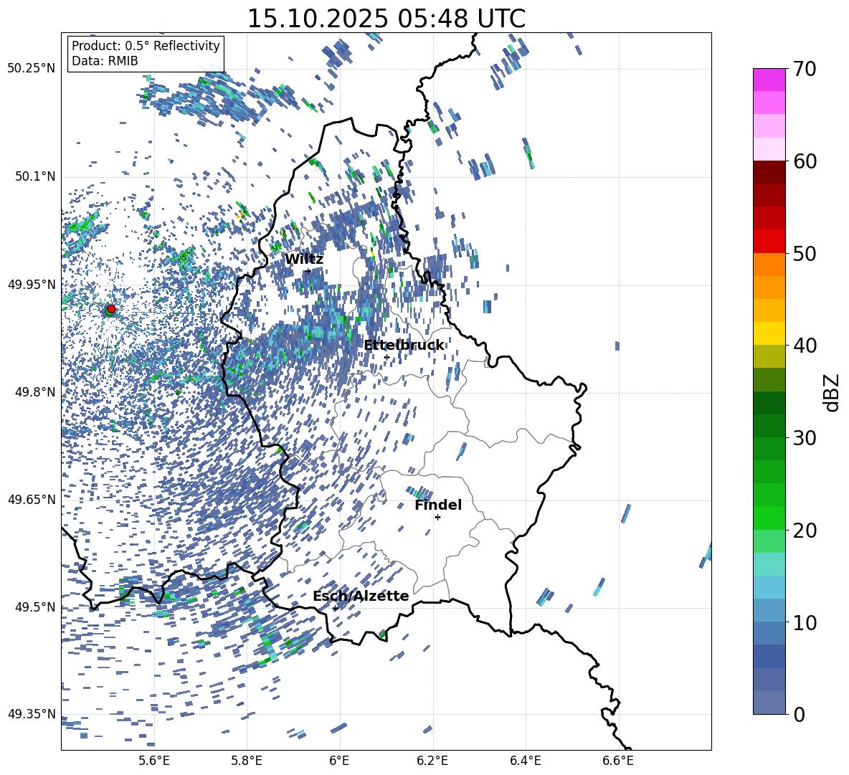Click the Wiltz station cross marker
This screenshot has height=775, width=849.
click(308, 271)
